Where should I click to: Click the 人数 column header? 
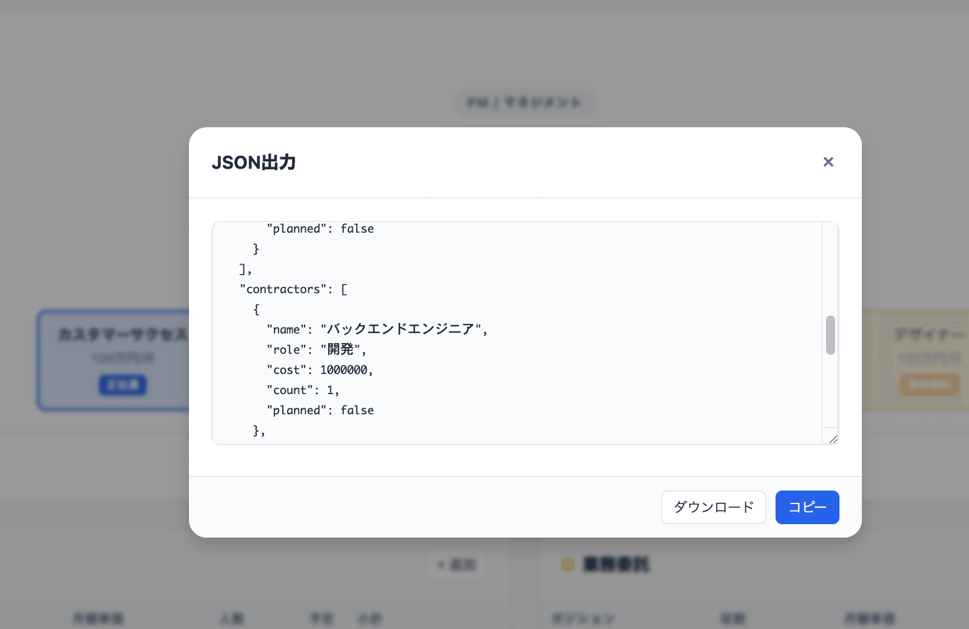click(232, 619)
